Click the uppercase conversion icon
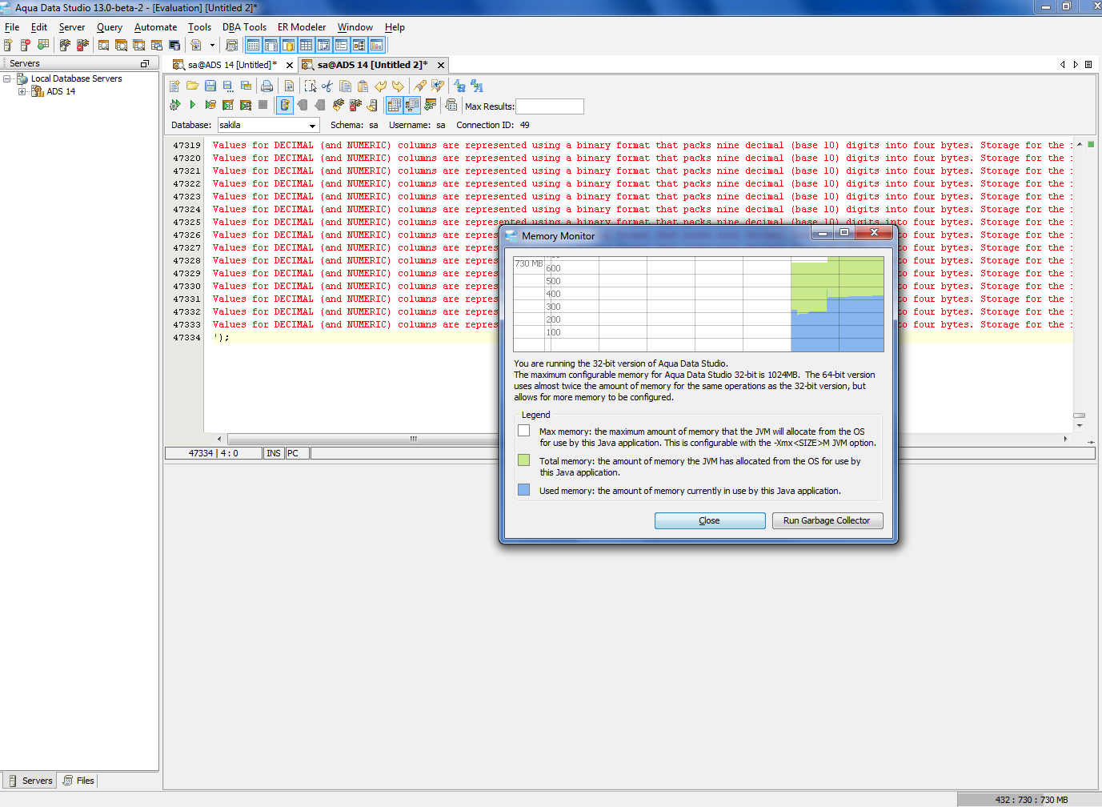The image size is (1102, 807). [477, 86]
